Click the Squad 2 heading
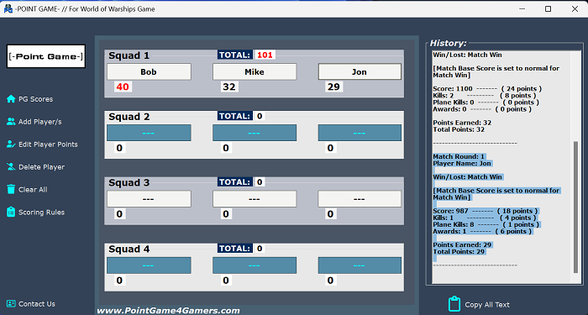The width and height of the screenshot is (588, 315). 129,117
